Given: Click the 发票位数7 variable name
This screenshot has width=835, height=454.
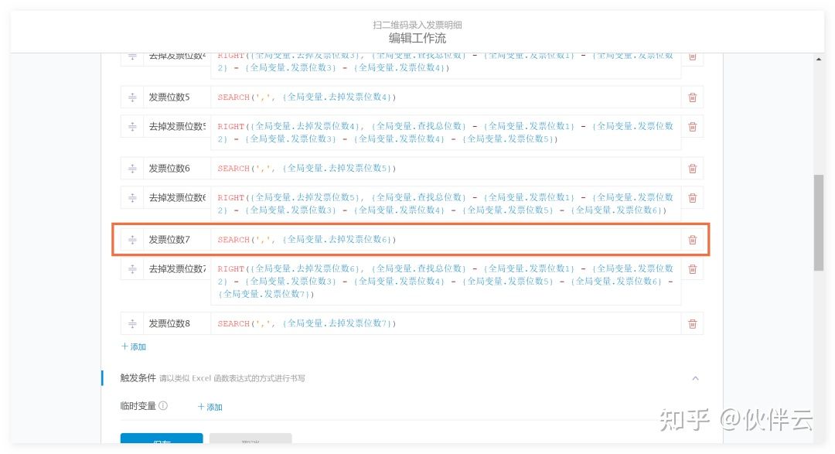Looking at the screenshot, I should 169,240.
